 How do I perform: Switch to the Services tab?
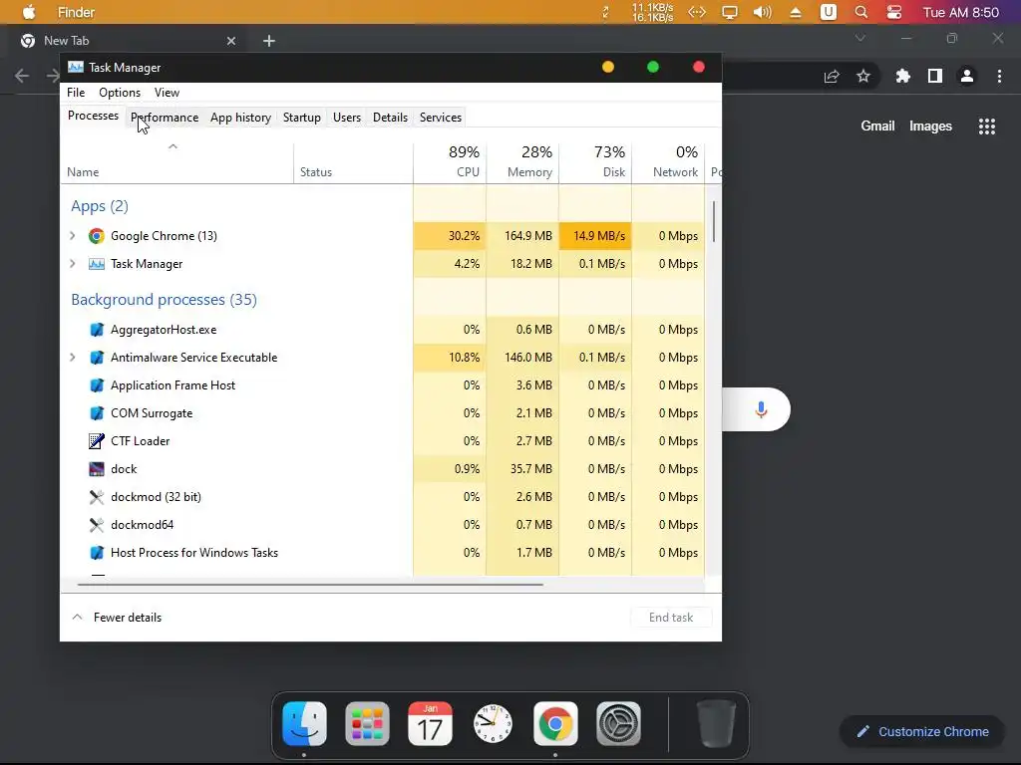click(440, 118)
